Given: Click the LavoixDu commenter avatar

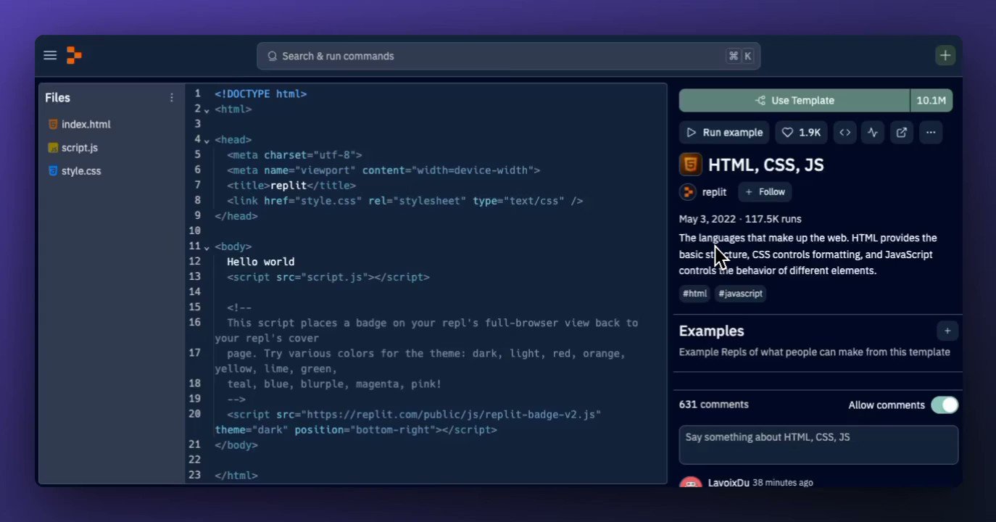Looking at the screenshot, I should pos(691,483).
